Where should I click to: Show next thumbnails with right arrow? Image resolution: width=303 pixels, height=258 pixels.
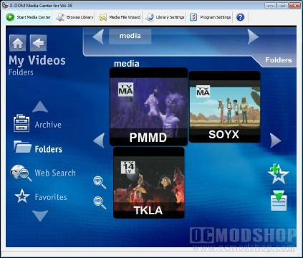click(x=276, y=140)
